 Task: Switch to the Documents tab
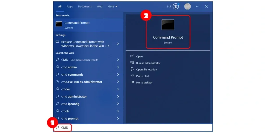(85, 6)
